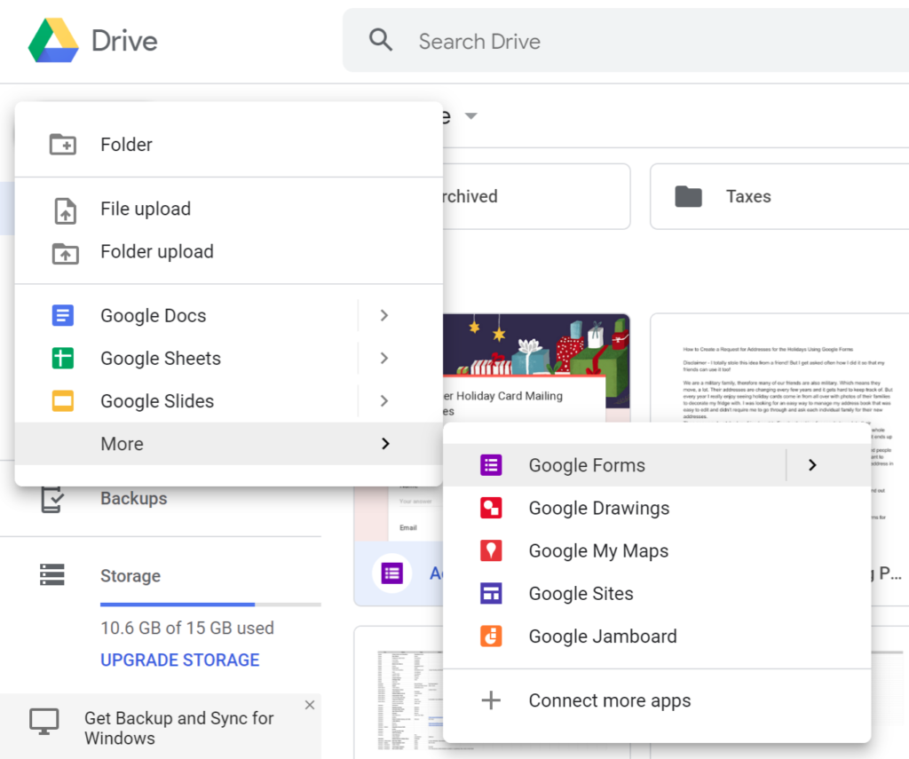
Task: Dismiss the Backup and Sync promo
Action: [310, 705]
